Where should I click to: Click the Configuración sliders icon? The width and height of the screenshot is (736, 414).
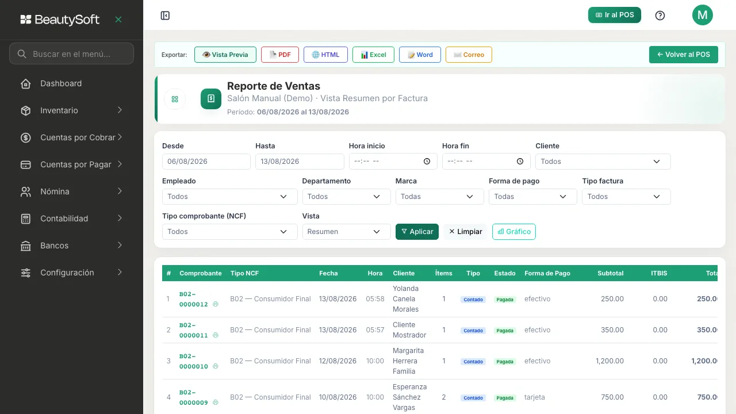tap(25, 273)
